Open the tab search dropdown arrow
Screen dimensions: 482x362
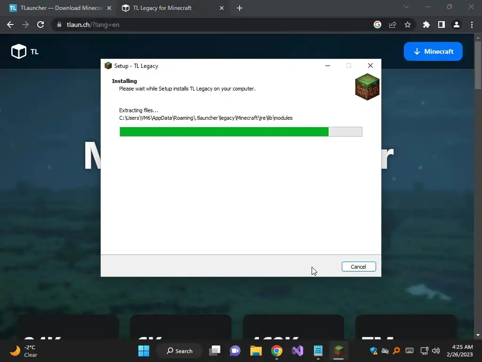(406, 7)
